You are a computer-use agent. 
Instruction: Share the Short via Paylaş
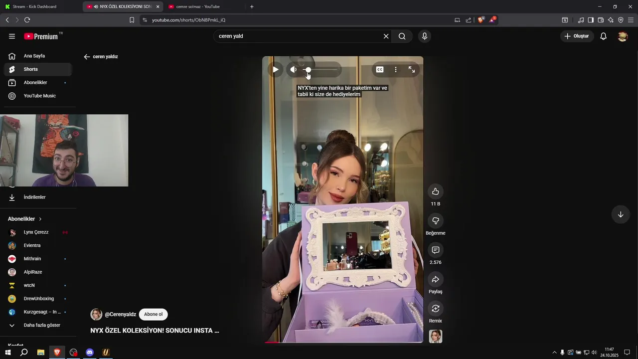[x=436, y=279]
